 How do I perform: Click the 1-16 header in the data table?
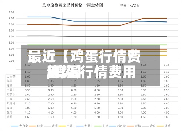pyautogui.click(x=166, y=72)
